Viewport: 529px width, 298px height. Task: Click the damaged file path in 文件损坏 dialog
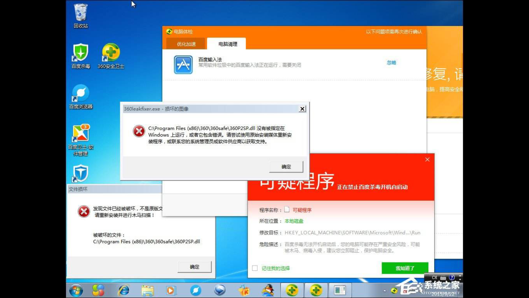coord(147,242)
